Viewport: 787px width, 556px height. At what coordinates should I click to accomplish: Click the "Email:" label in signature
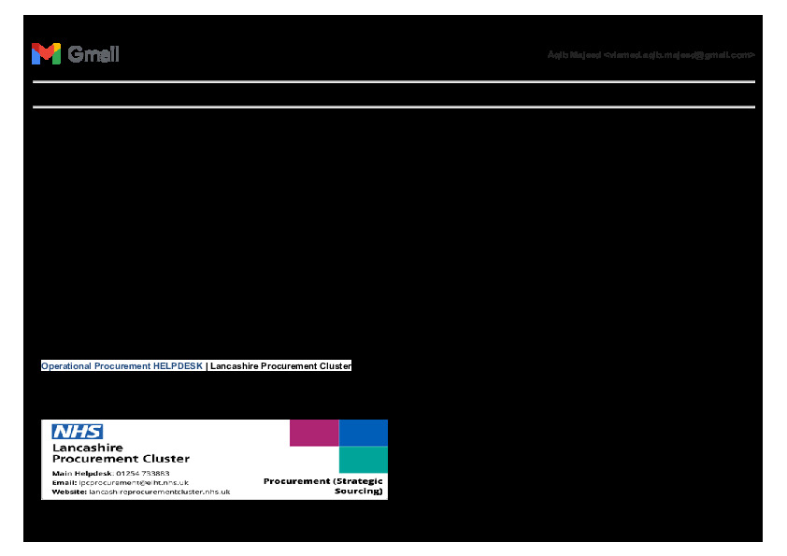[x=64, y=482]
